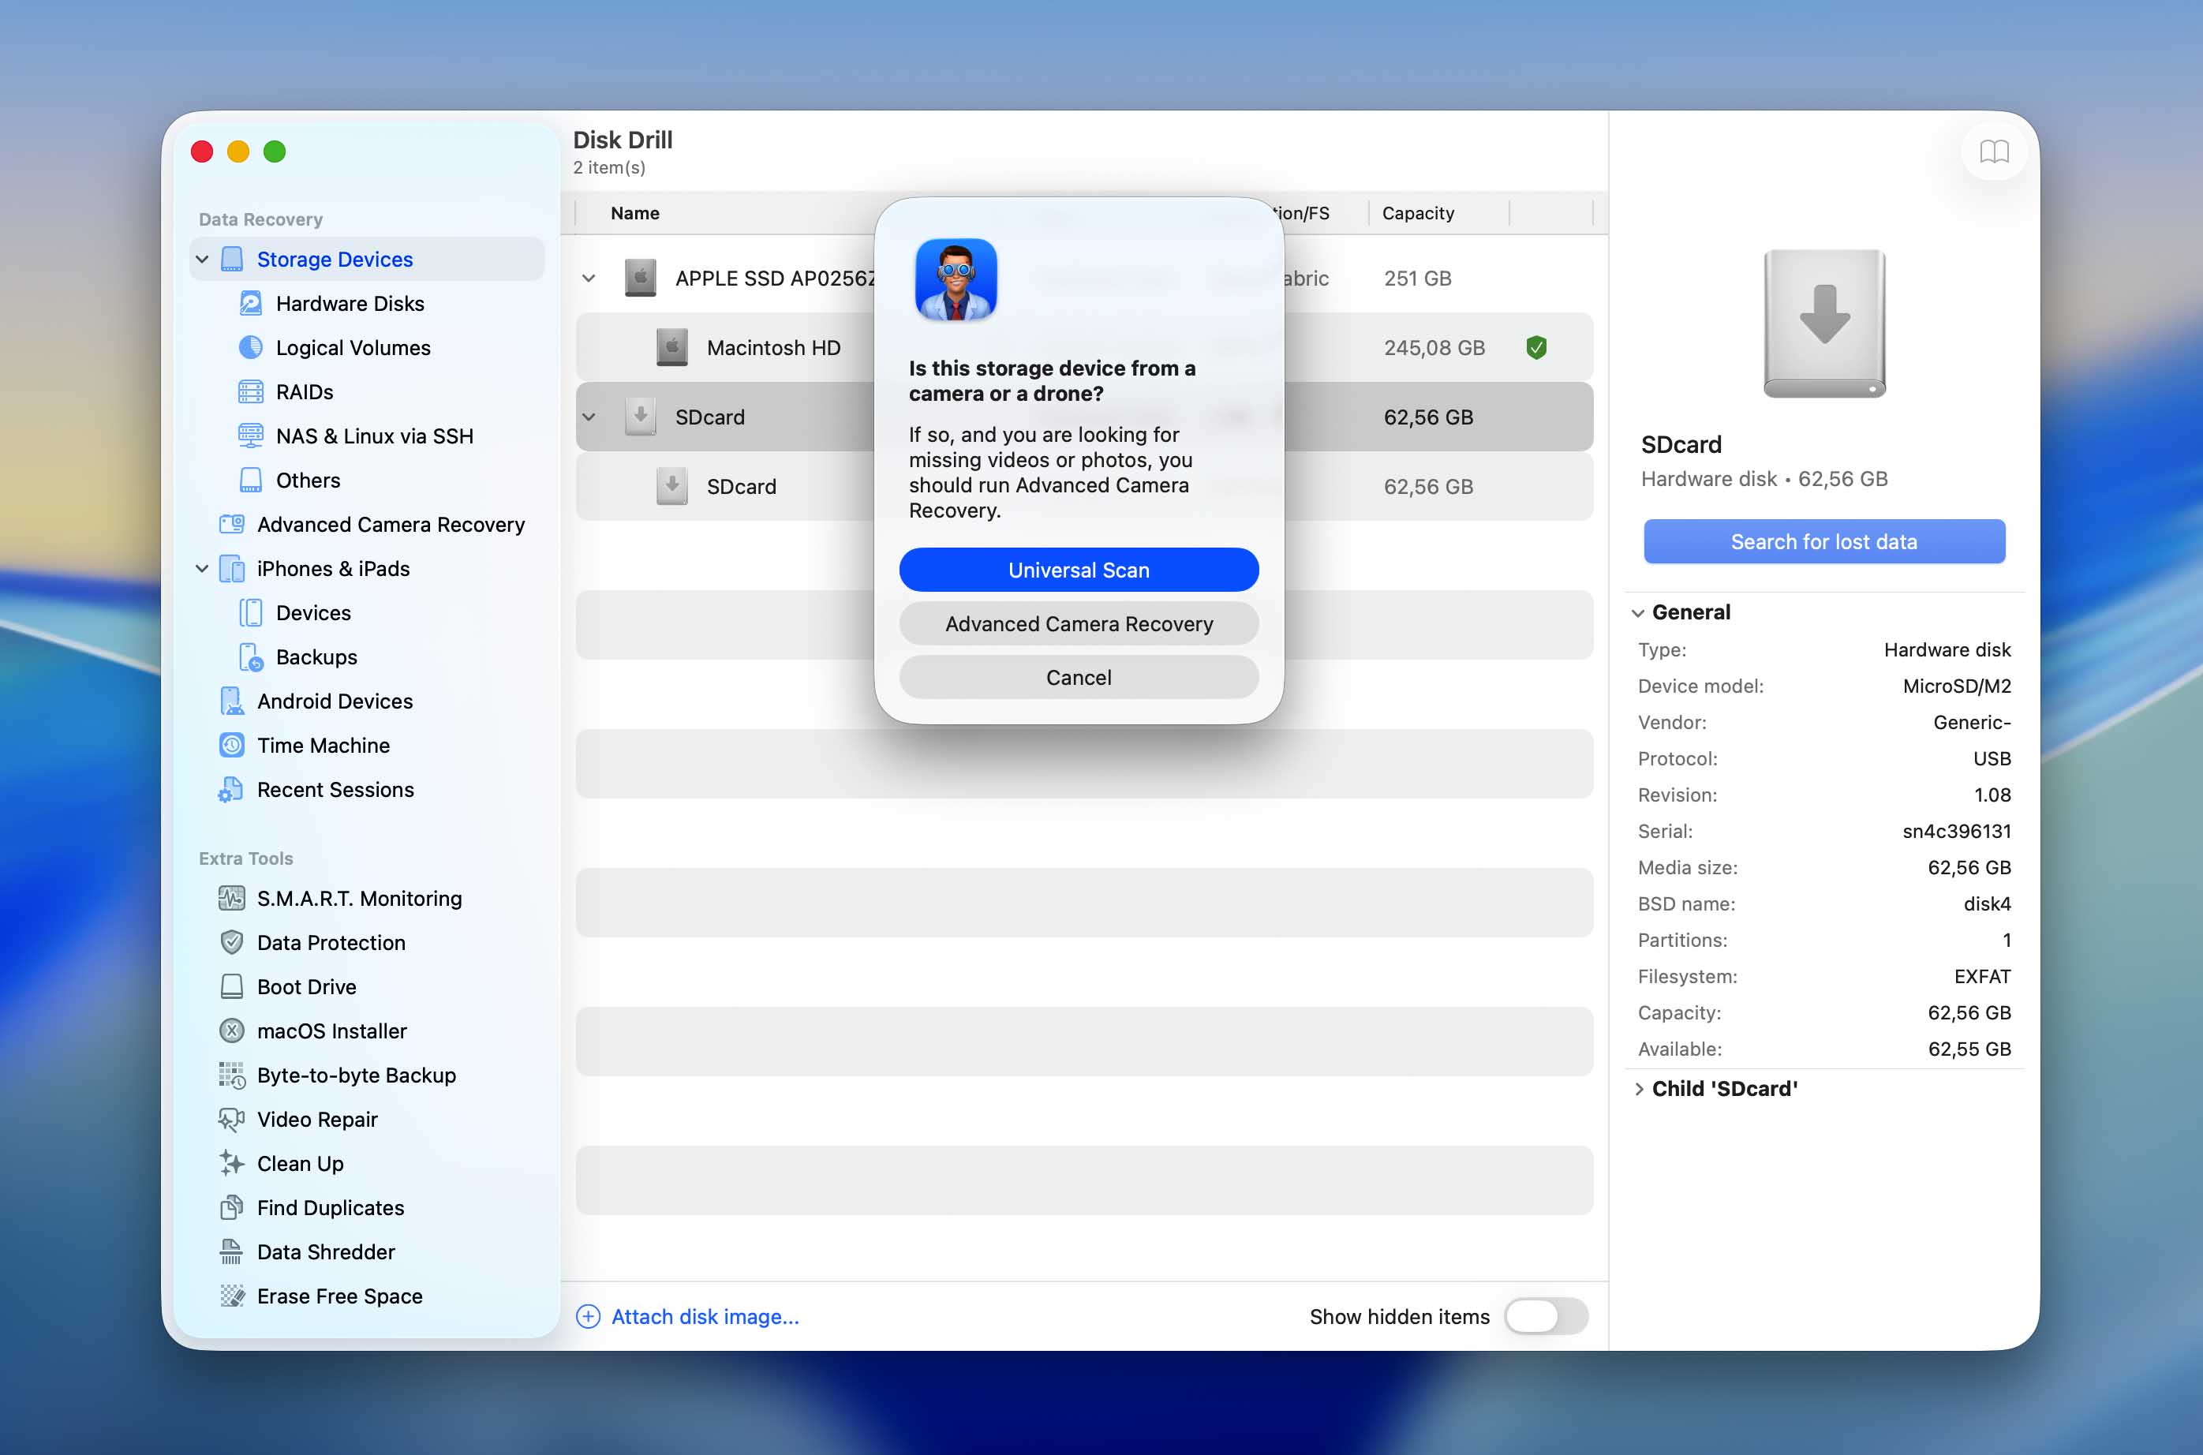The width and height of the screenshot is (2203, 1455).
Task: Click the Disk Drill mascot icon in dialog
Action: [x=956, y=279]
